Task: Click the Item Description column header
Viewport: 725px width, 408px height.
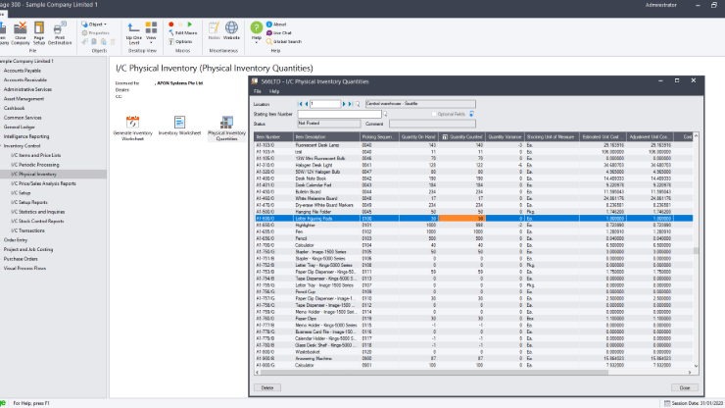Action: pyautogui.click(x=327, y=137)
